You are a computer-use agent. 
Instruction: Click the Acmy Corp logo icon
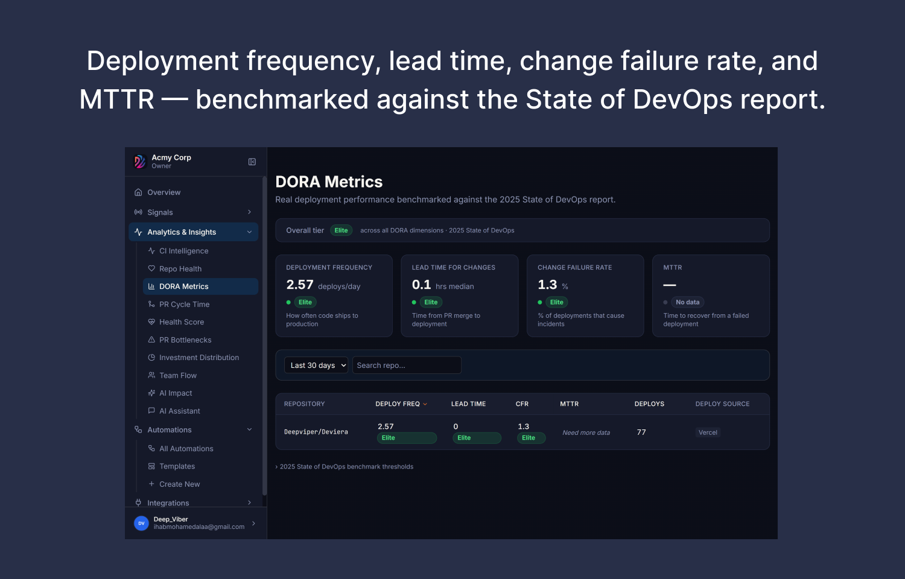point(139,161)
